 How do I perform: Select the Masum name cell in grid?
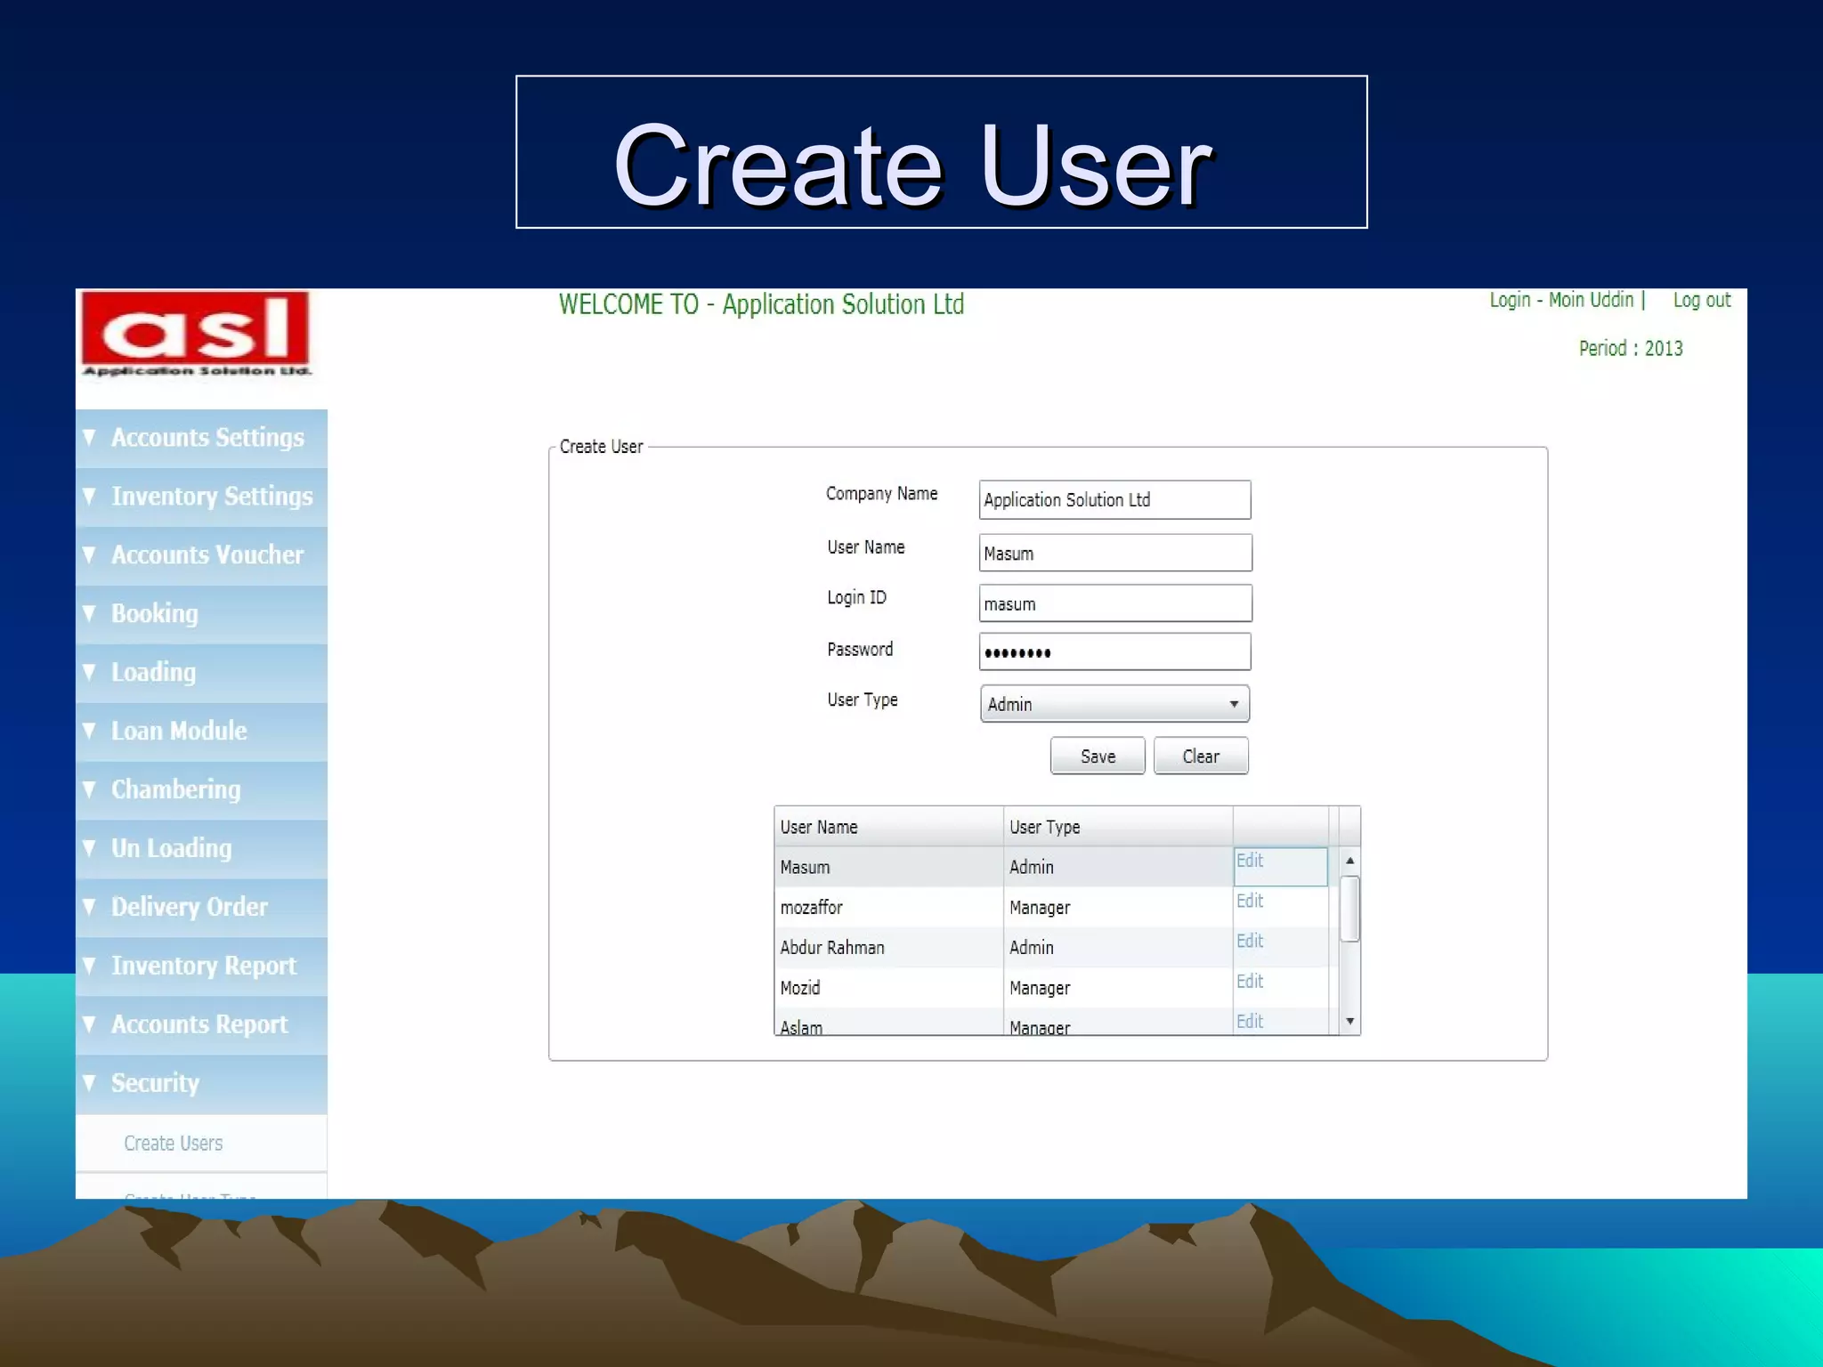pyautogui.click(x=889, y=867)
